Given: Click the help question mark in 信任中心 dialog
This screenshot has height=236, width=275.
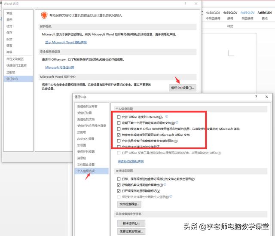Looking at the screenshot, I should point(256,97).
